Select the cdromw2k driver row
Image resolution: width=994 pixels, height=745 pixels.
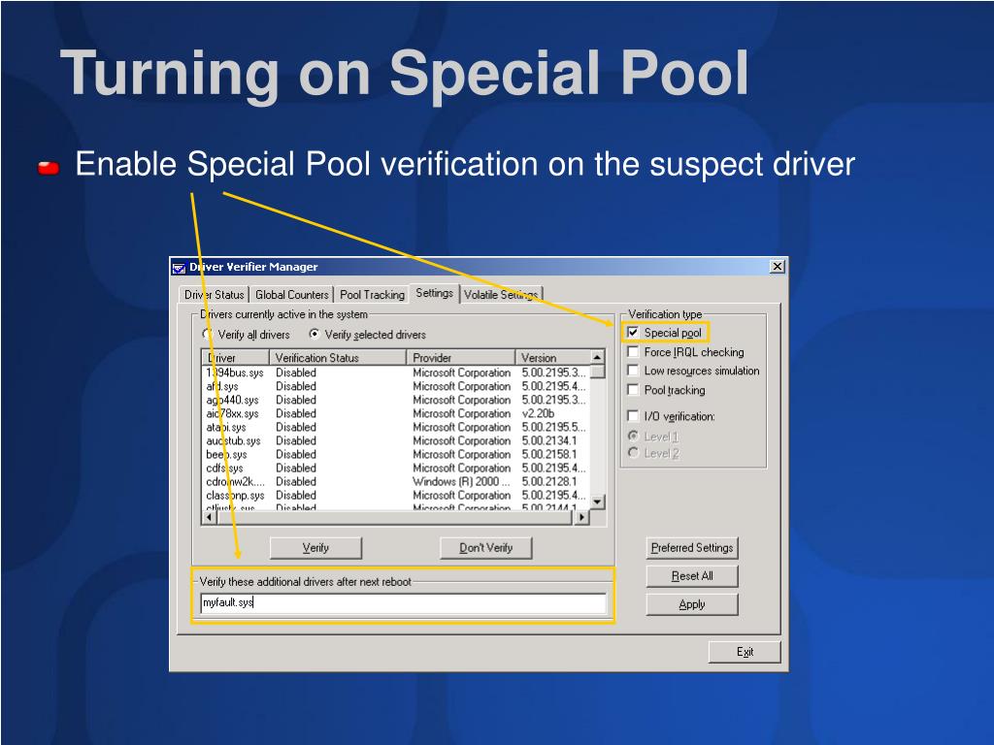396,481
